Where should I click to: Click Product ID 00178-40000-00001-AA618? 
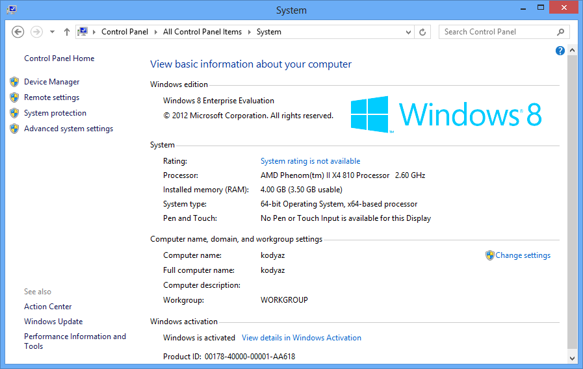pyautogui.click(x=229, y=357)
